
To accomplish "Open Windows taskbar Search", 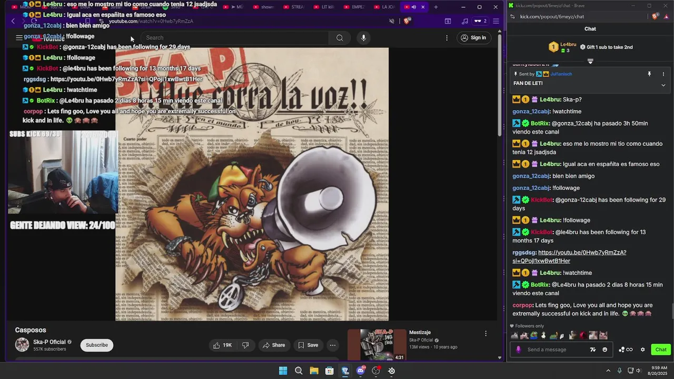I will pyautogui.click(x=299, y=371).
